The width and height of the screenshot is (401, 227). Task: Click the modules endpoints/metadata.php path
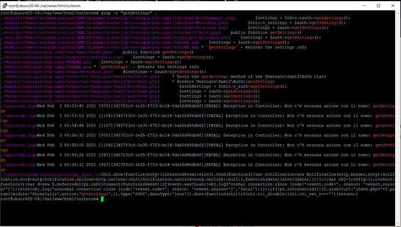(x=115, y=37)
